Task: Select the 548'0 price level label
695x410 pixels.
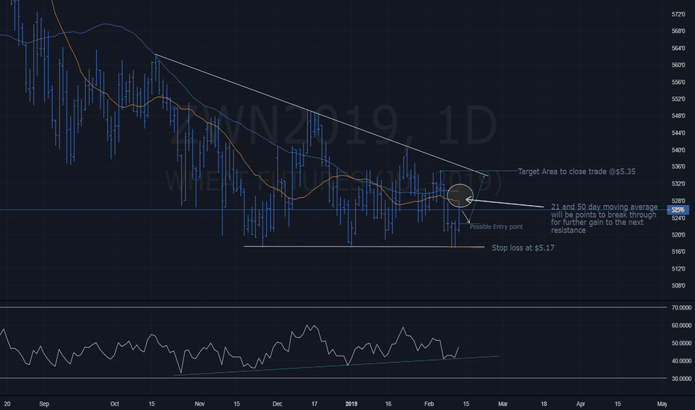Action: pyautogui.click(x=678, y=116)
